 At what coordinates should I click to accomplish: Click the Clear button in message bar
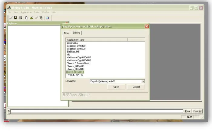point(187,111)
